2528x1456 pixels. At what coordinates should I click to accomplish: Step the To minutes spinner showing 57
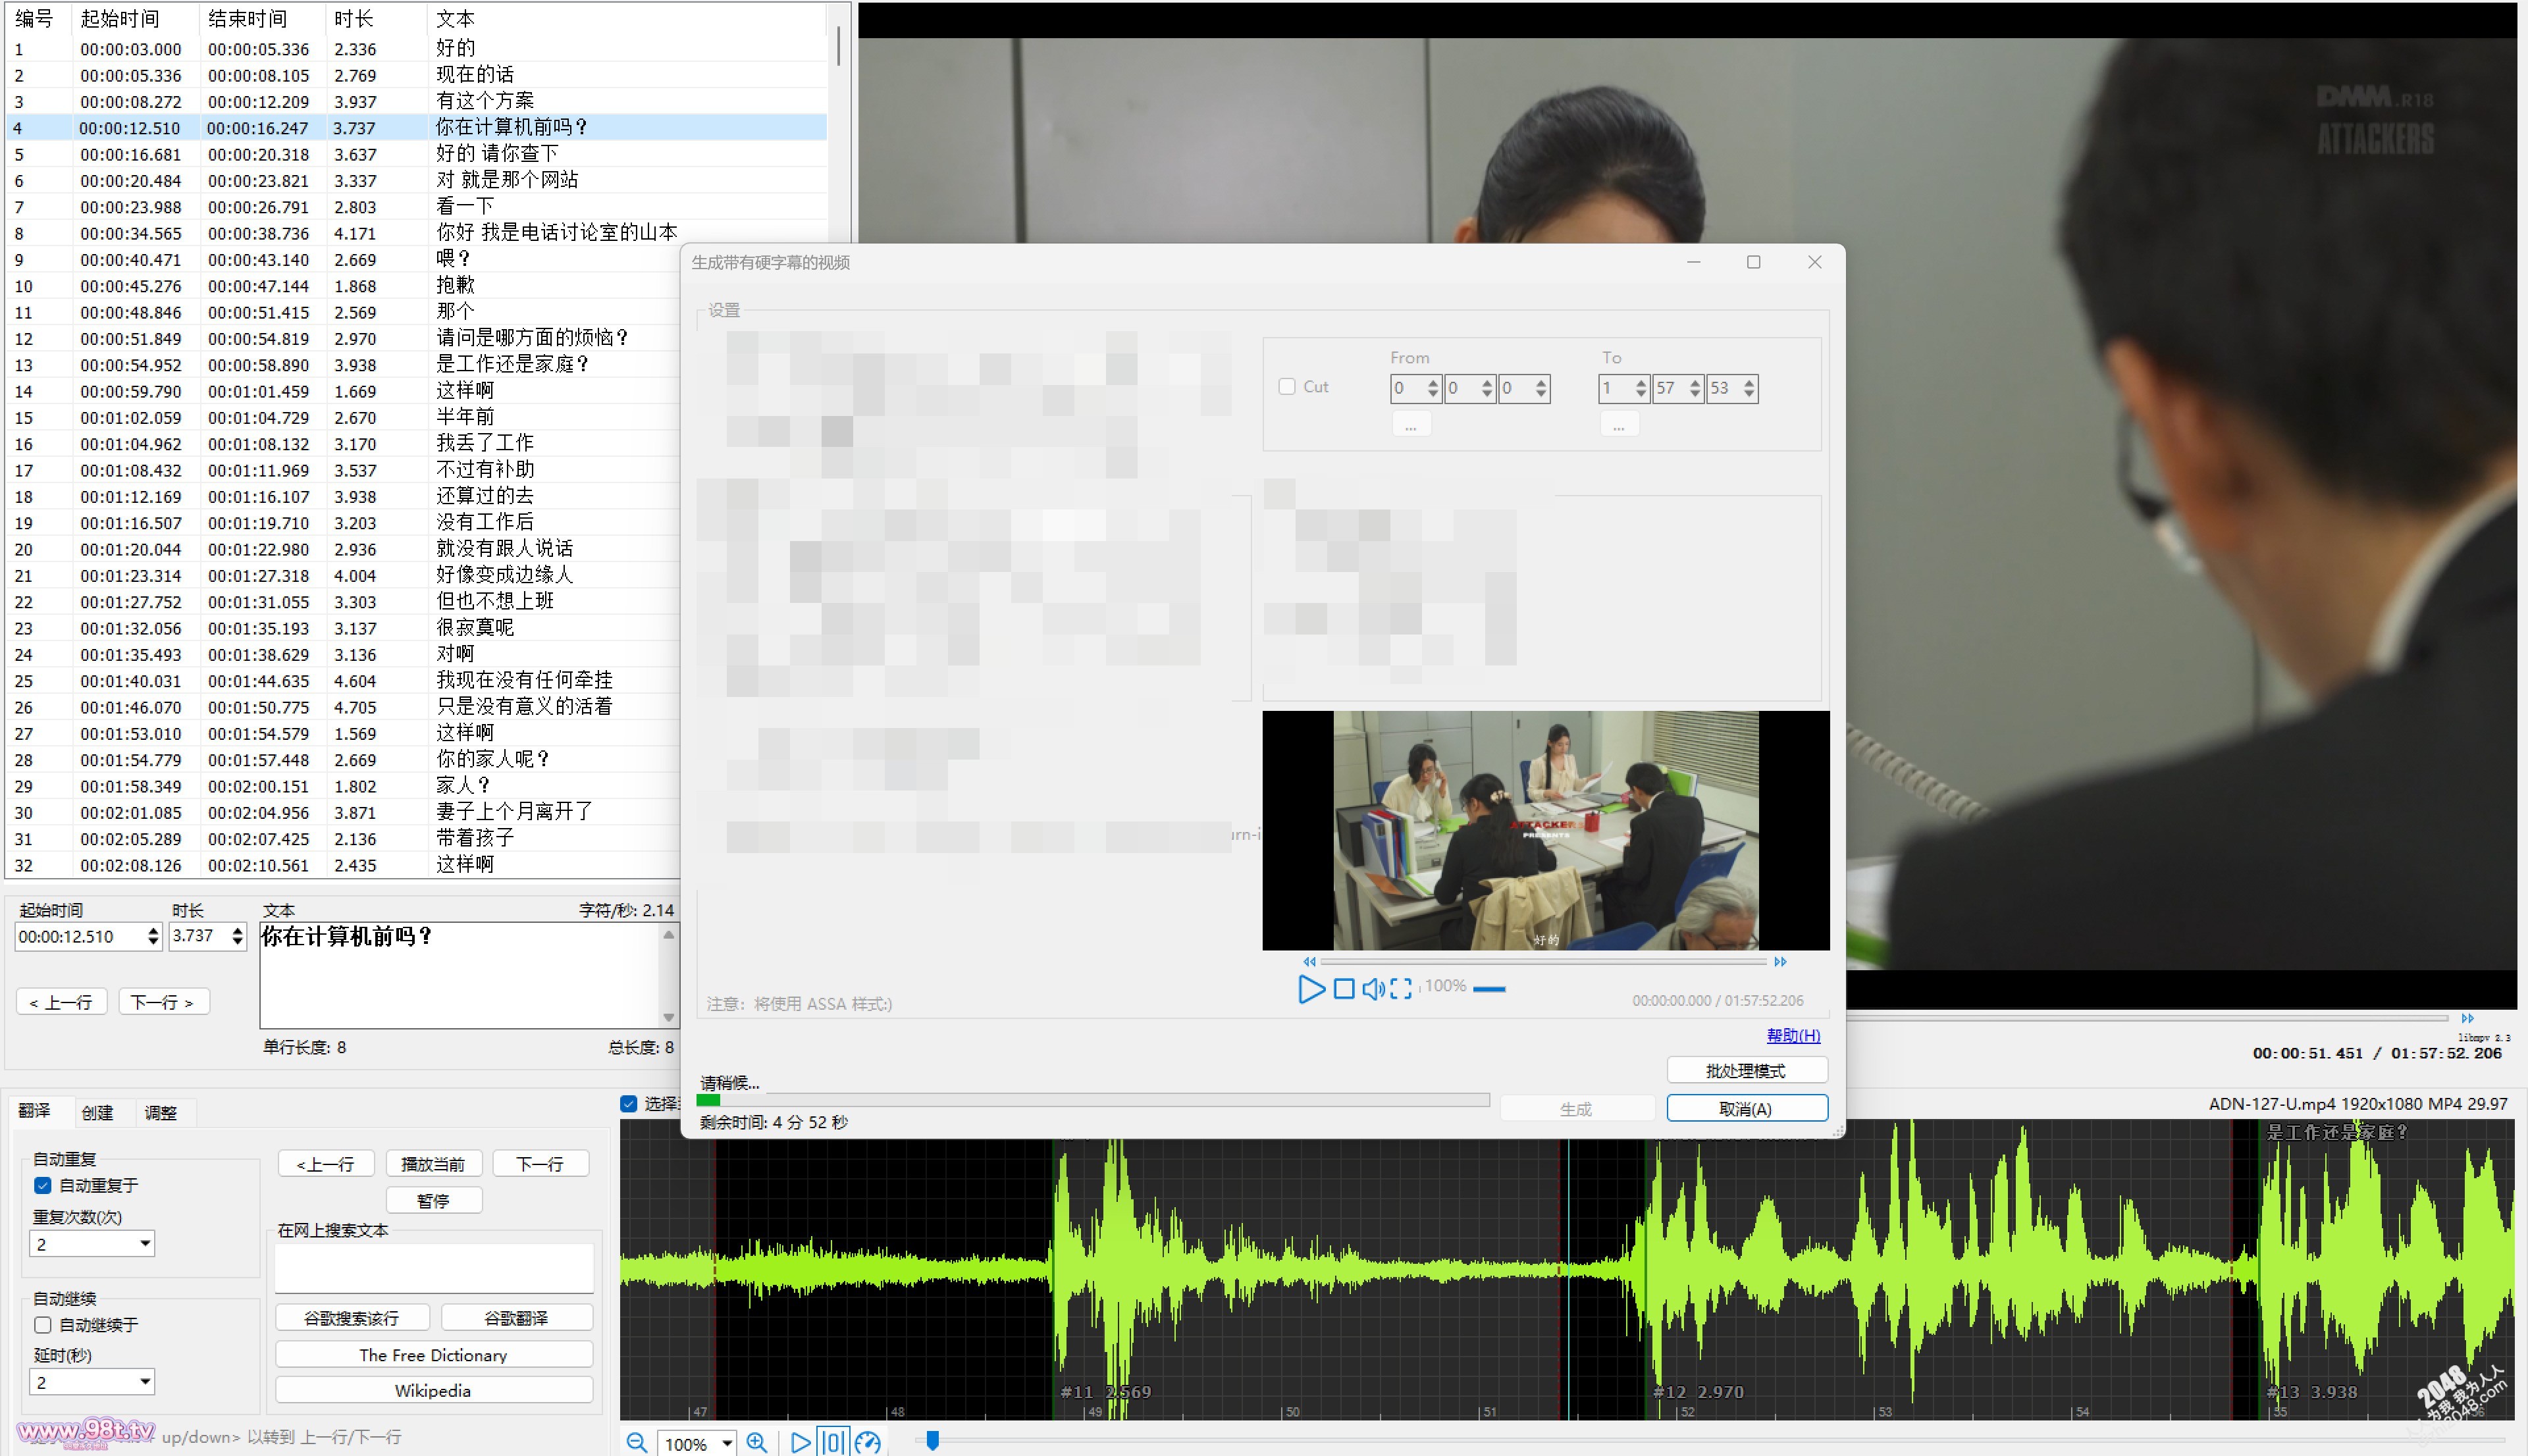pyautogui.click(x=1695, y=388)
